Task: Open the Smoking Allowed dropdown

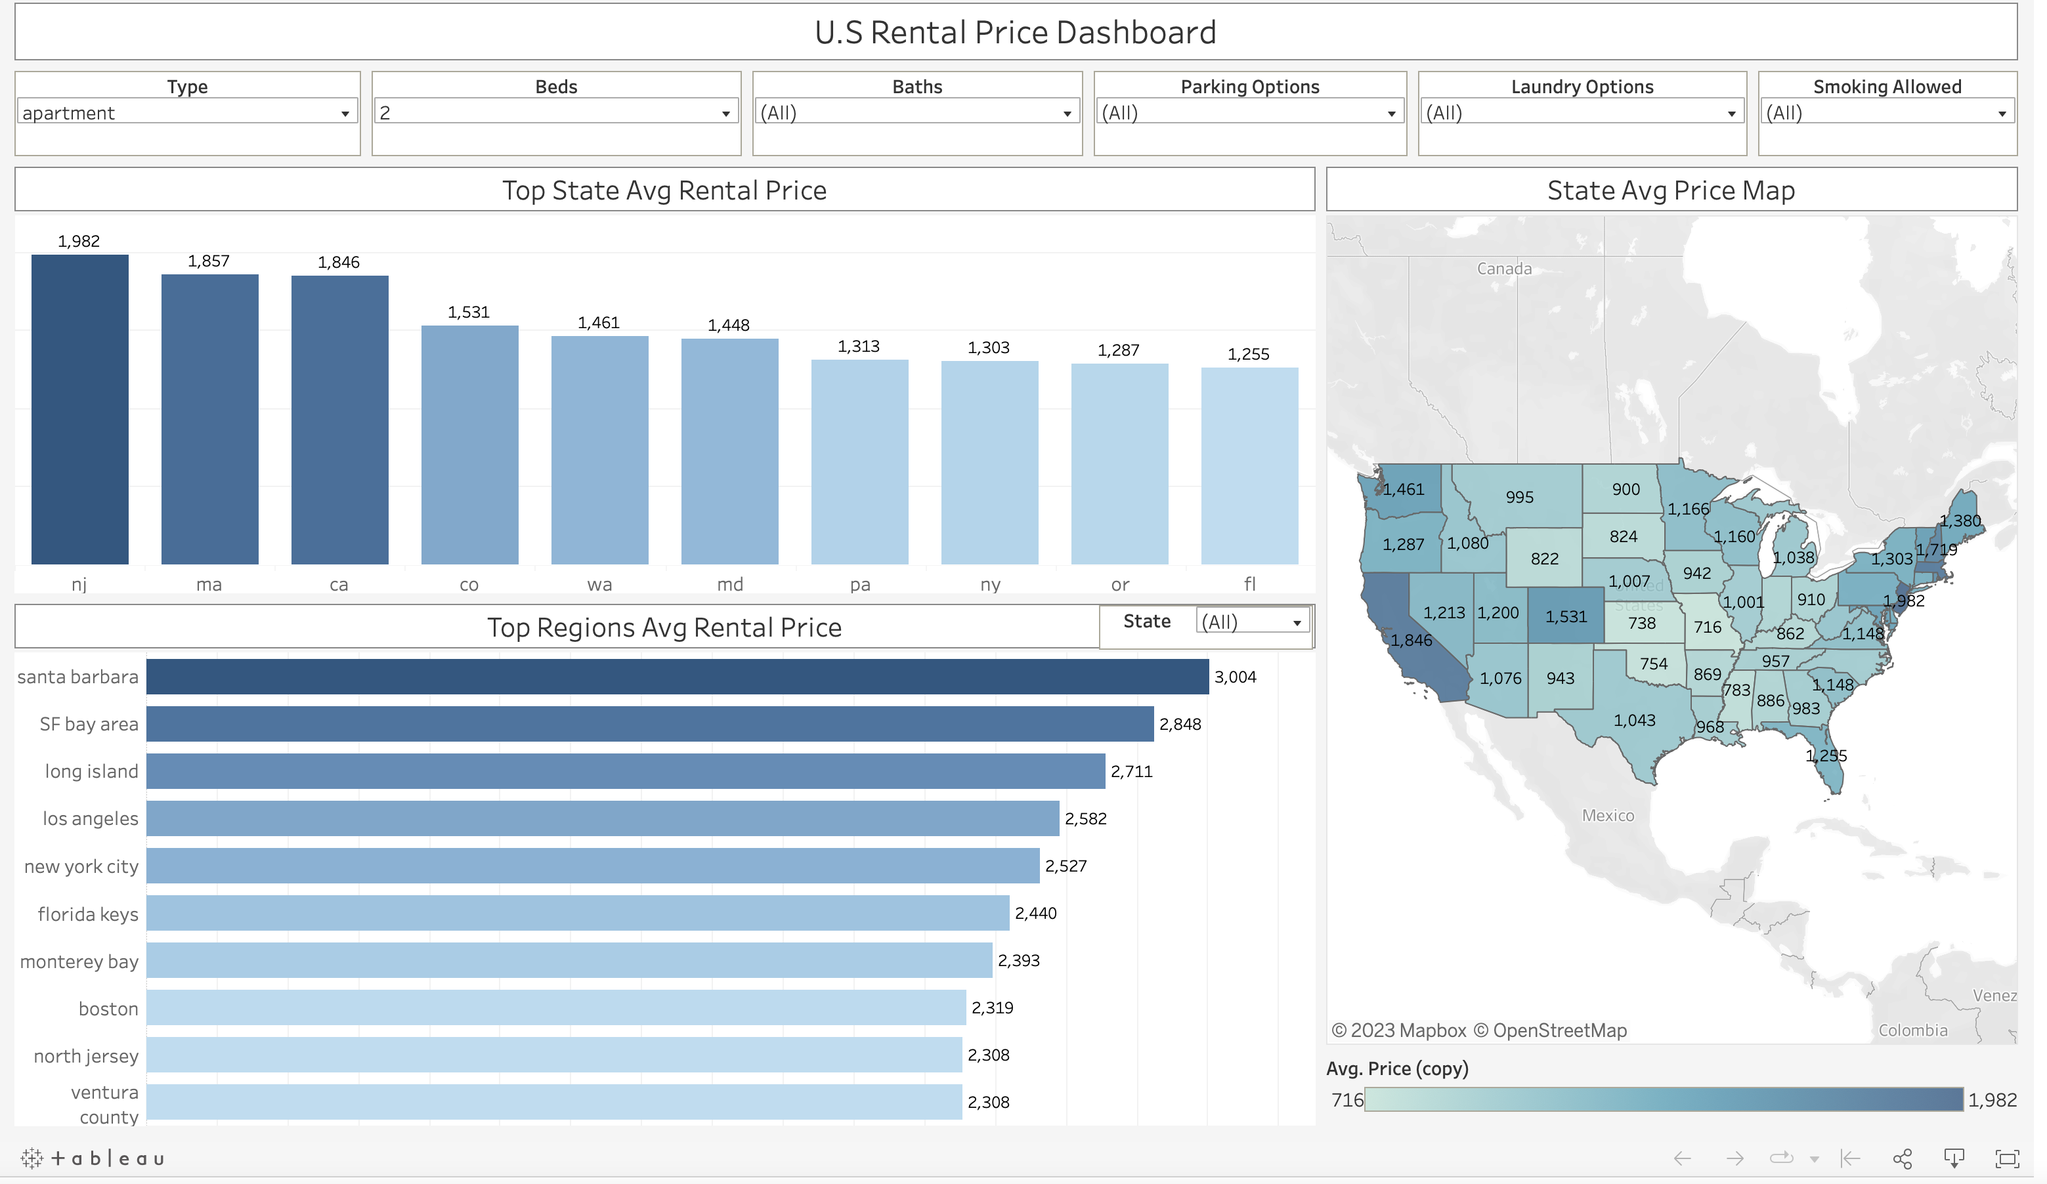Action: pos(2002,114)
